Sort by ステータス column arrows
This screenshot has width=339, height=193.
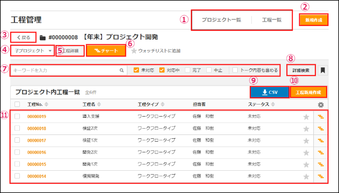point(273,104)
